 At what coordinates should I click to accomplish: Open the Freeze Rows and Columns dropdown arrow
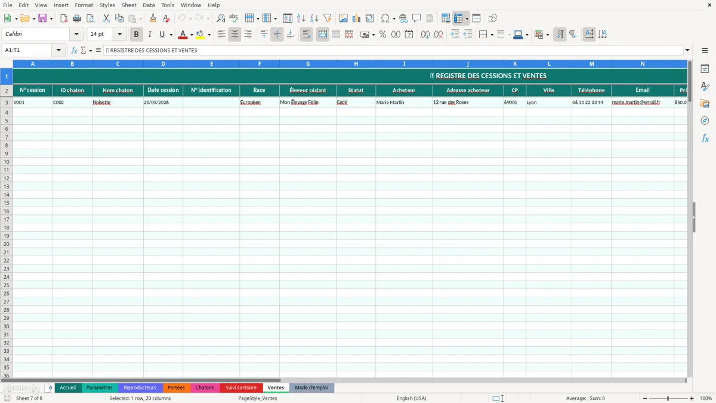pyautogui.click(x=467, y=19)
